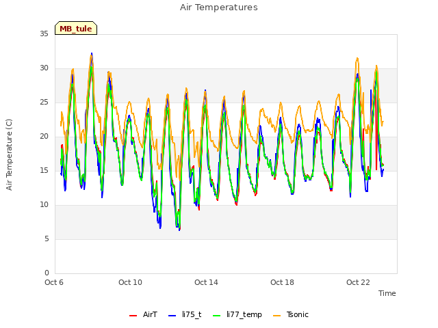This screenshot has height=328, width=438.
Task: Click the 0 y-axis tick label
Action: click(47, 273)
